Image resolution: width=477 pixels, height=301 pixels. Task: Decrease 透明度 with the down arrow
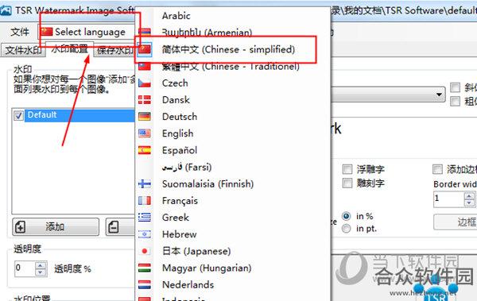(41, 272)
